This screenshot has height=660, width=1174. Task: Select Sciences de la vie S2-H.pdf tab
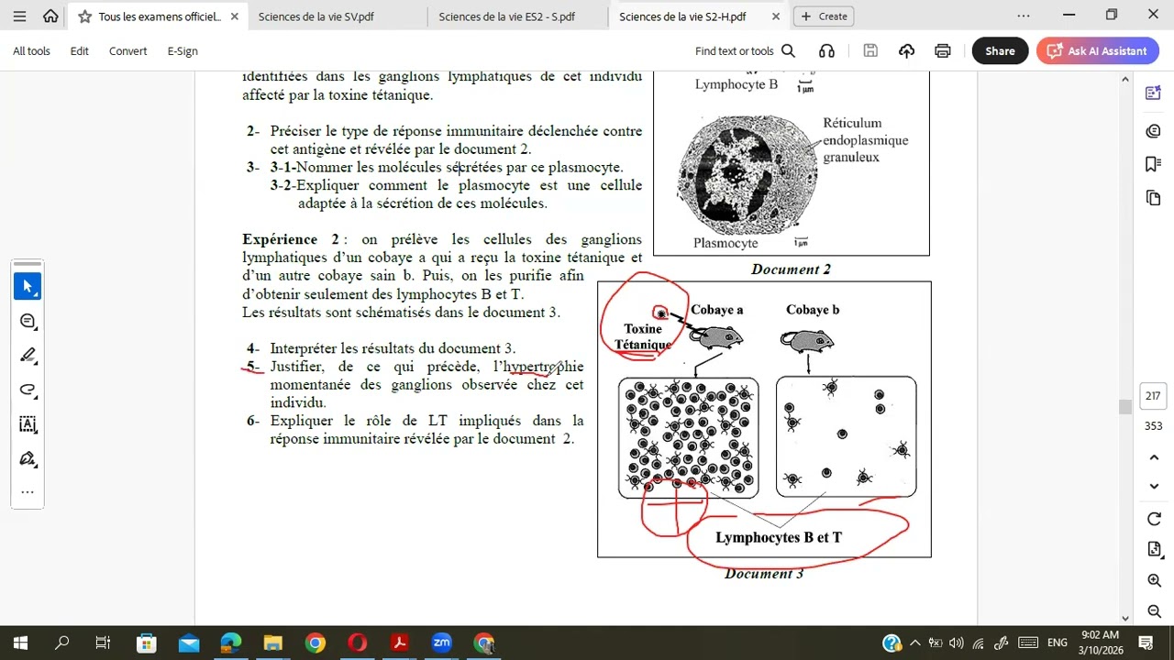682,16
